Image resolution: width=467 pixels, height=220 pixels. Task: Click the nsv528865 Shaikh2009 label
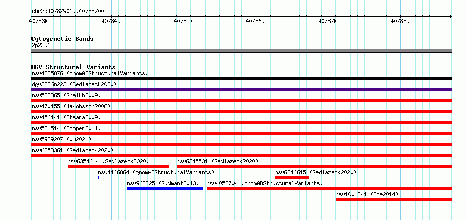pyautogui.click(x=66, y=95)
